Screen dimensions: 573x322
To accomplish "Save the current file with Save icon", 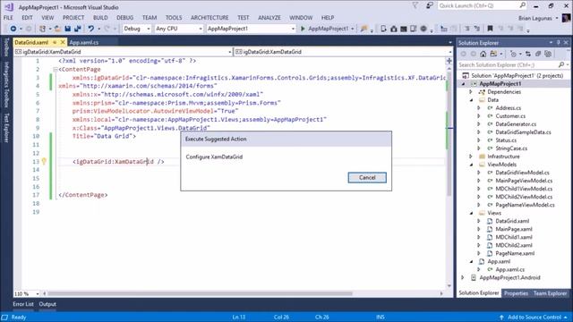I will tap(68, 29).
